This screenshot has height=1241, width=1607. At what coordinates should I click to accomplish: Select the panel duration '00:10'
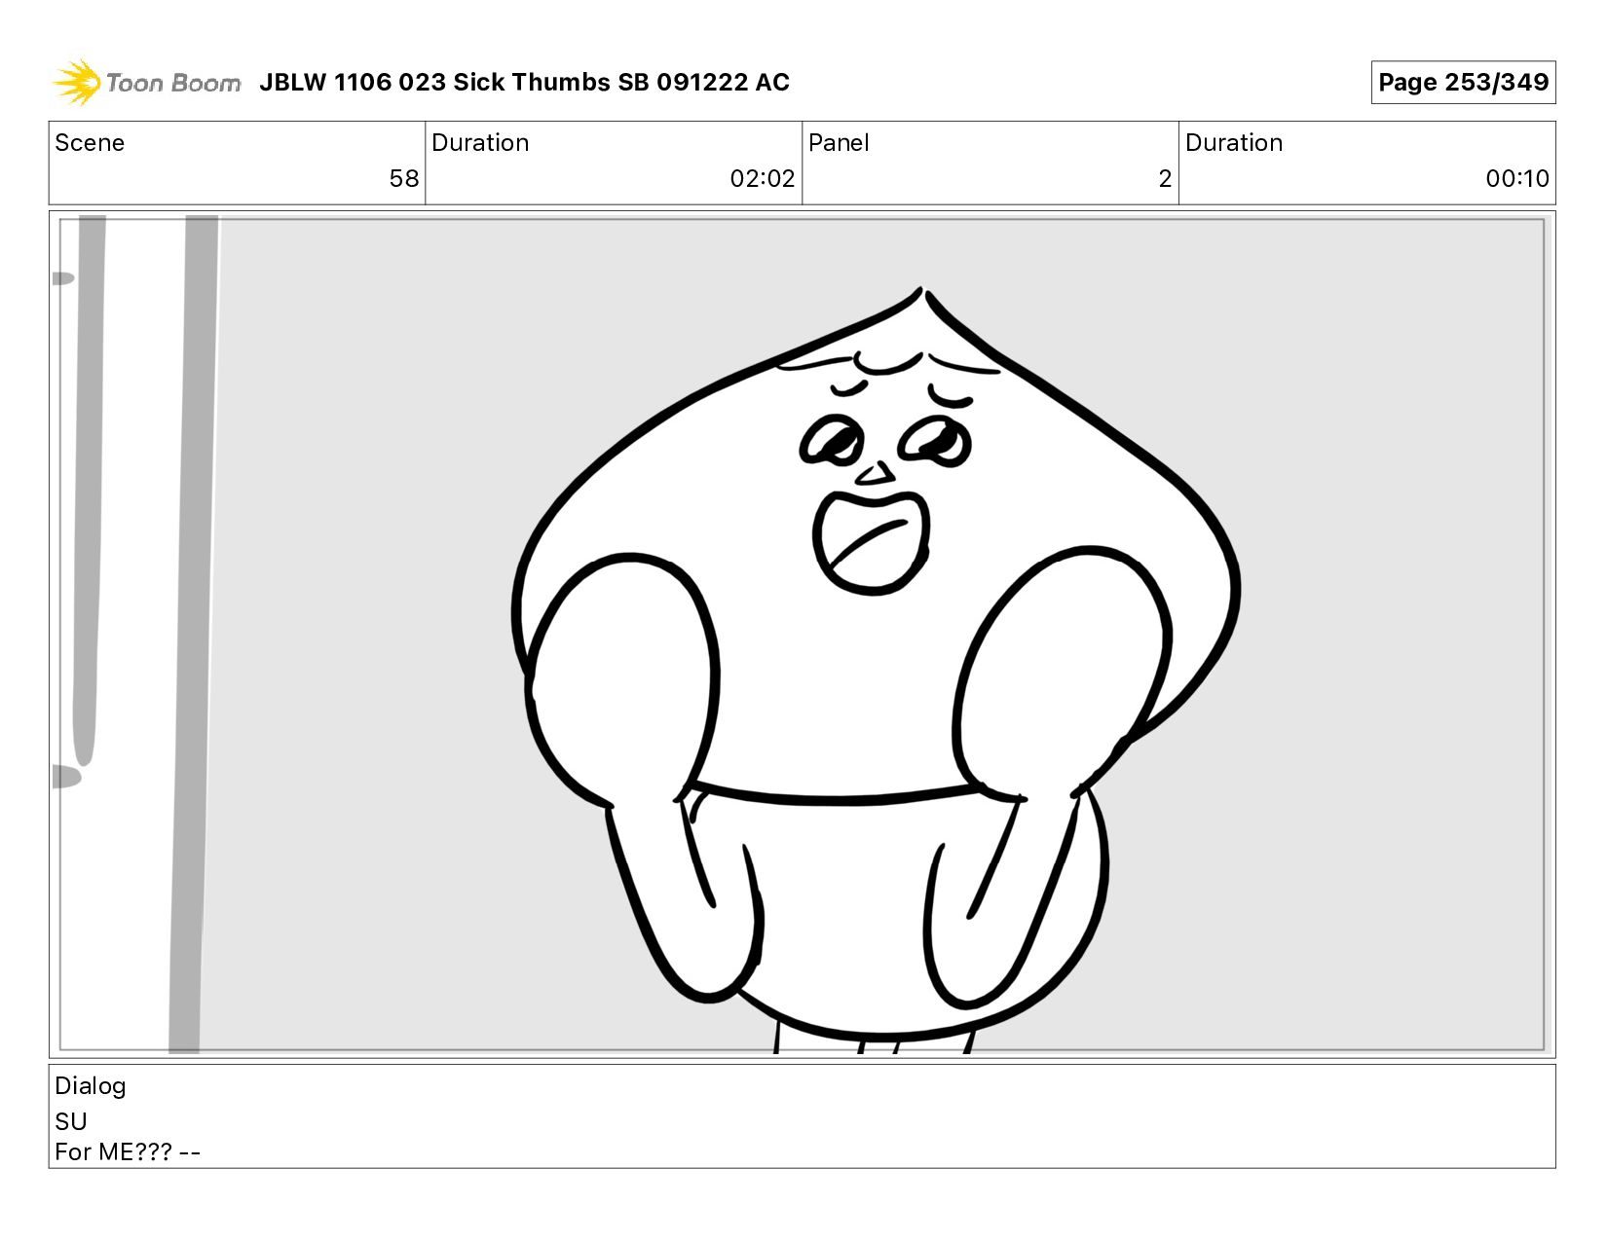tap(1517, 179)
